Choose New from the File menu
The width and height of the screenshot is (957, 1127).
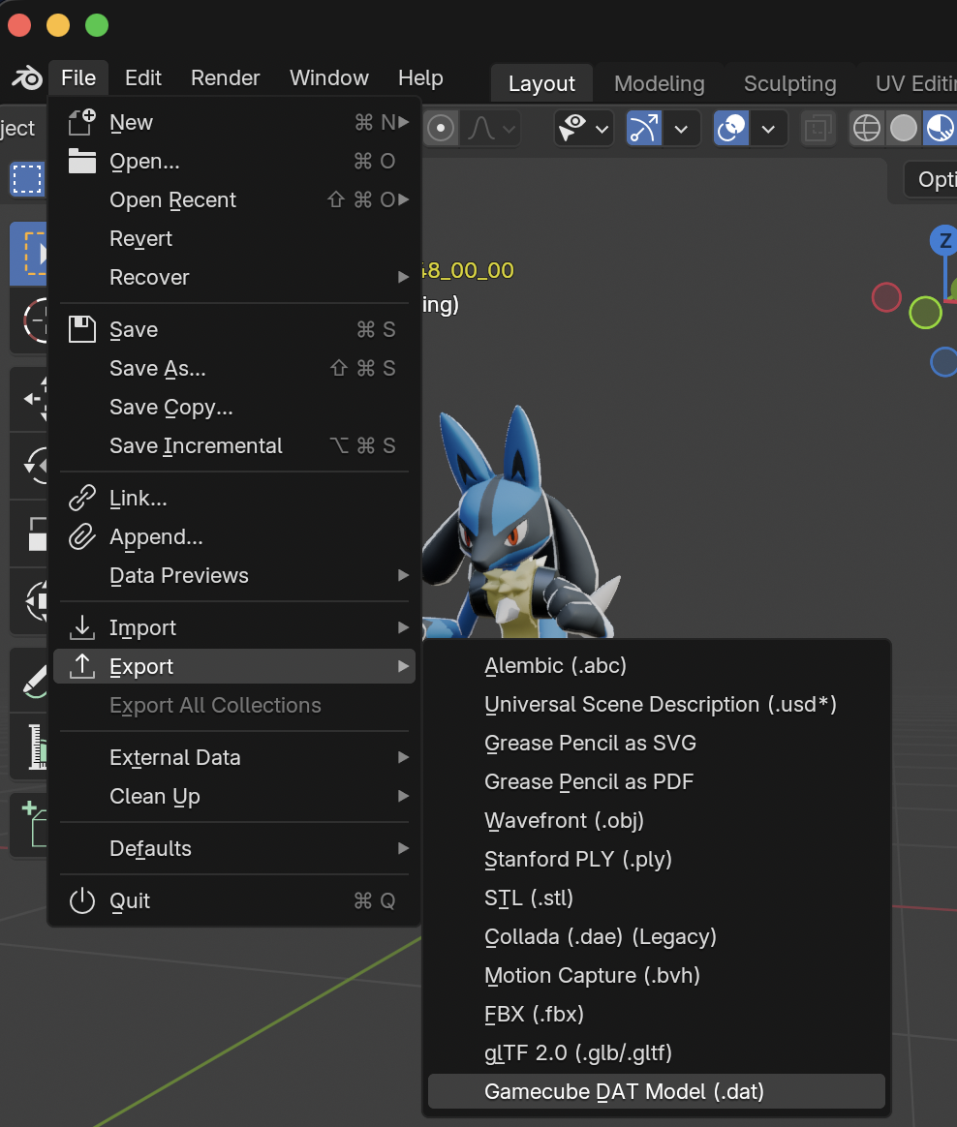click(x=234, y=123)
